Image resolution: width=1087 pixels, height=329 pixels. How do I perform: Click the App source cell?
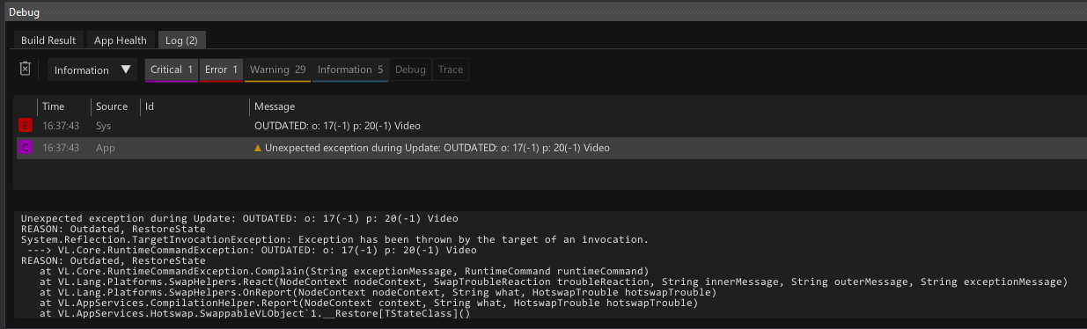pos(106,148)
